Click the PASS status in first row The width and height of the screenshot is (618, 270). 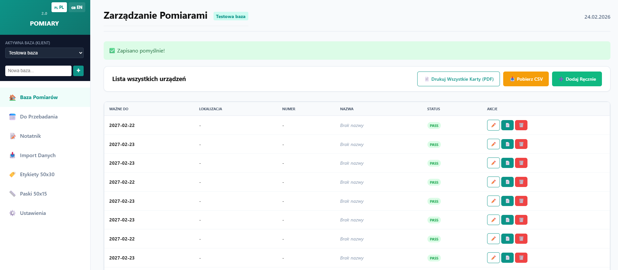[434, 126]
